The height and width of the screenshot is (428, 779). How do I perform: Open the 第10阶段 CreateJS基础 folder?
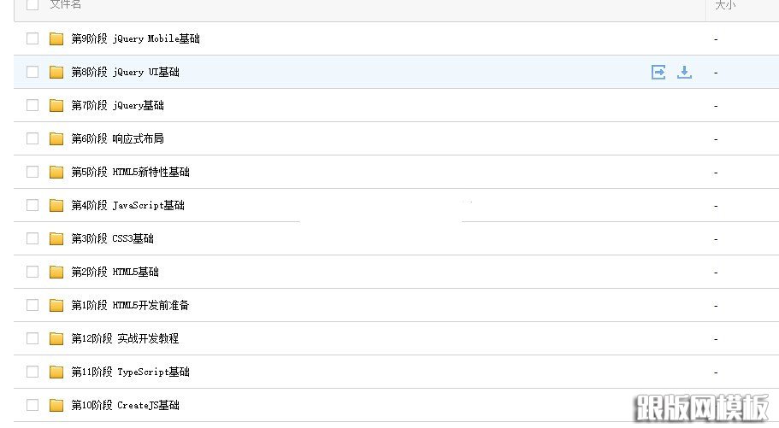pyautogui.click(x=125, y=405)
